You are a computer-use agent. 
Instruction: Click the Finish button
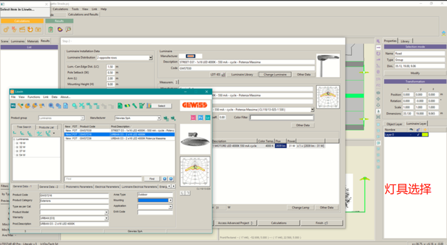322,223
